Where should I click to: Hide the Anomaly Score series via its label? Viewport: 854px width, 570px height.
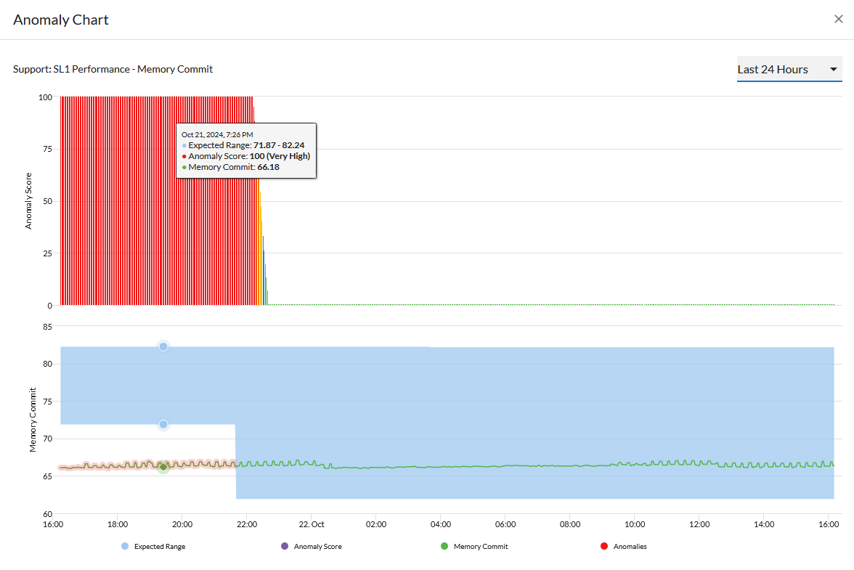(x=317, y=546)
